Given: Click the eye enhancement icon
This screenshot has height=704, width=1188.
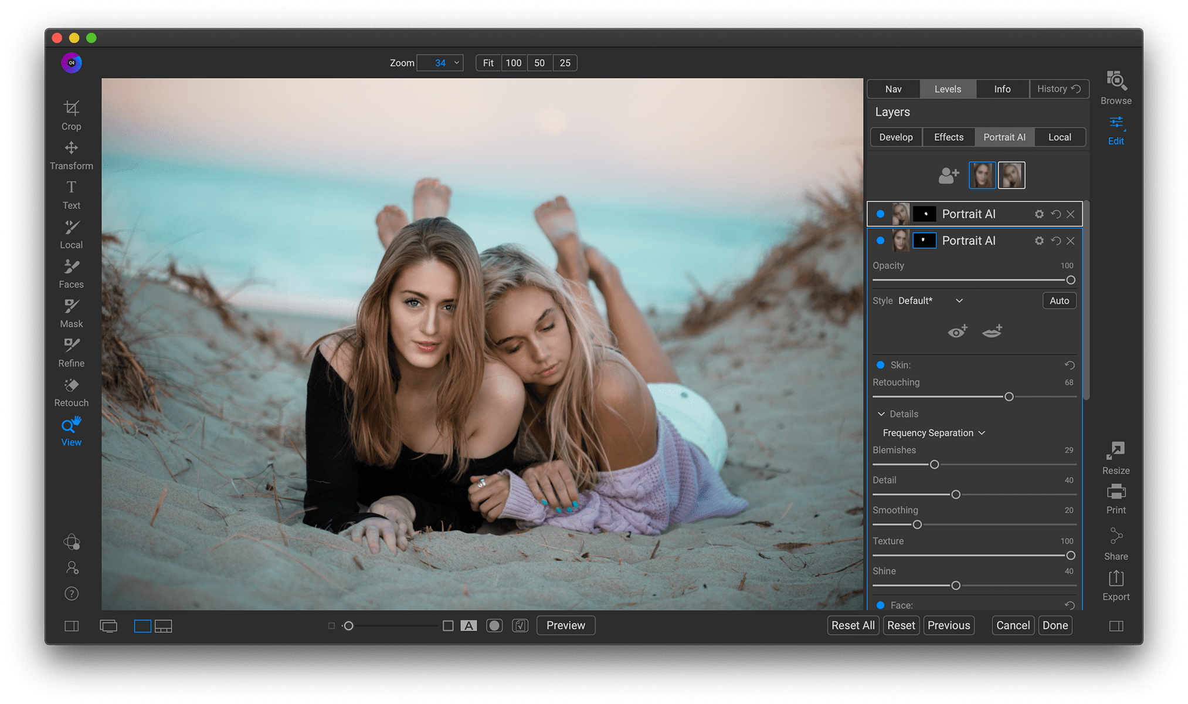Looking at the screenshot, I should tap(957, 331).
